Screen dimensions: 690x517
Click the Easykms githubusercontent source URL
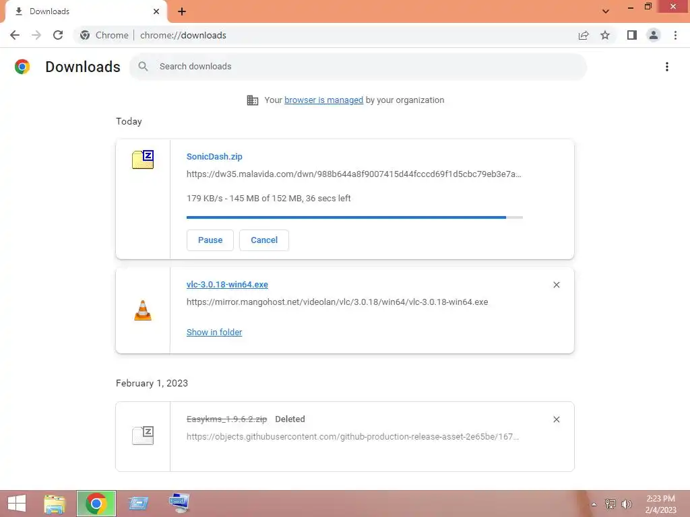(x=352, y=436)
